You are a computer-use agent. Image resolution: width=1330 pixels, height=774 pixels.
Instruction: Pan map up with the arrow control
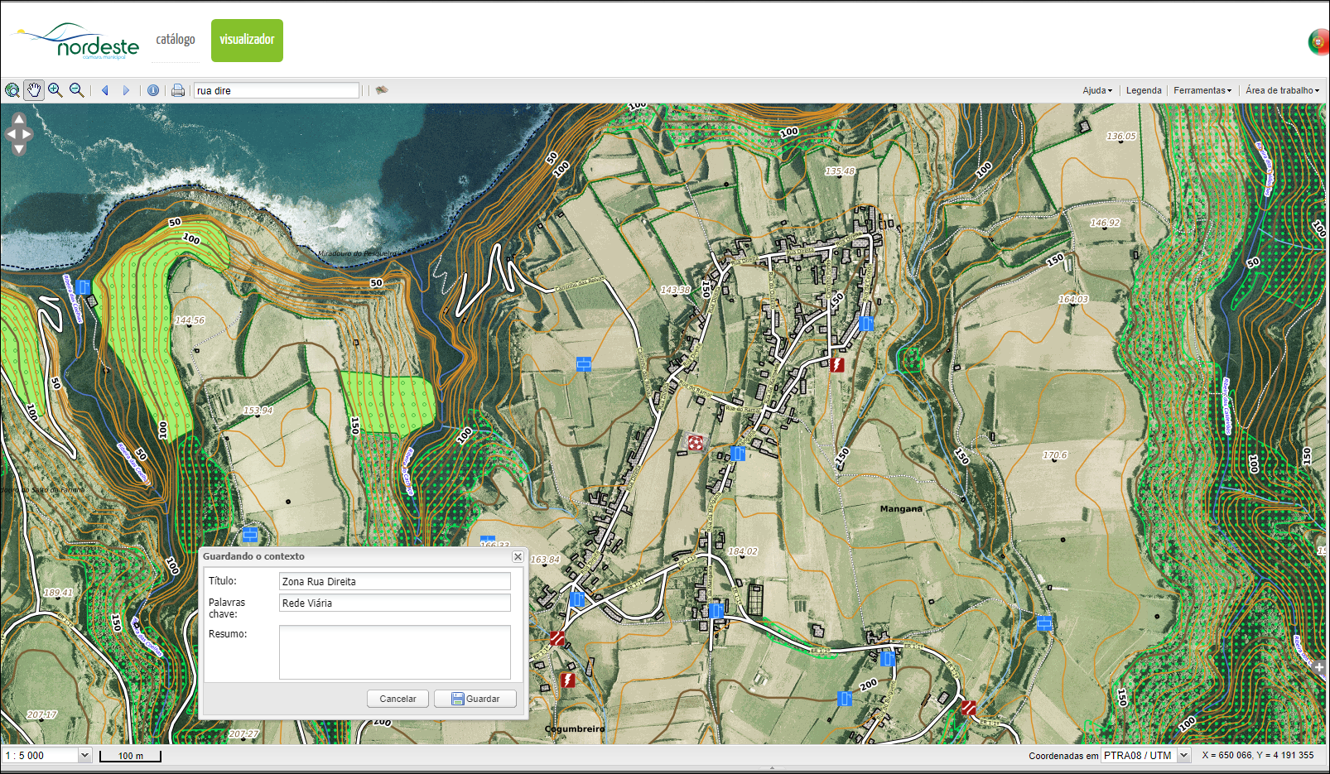point(19,119)
